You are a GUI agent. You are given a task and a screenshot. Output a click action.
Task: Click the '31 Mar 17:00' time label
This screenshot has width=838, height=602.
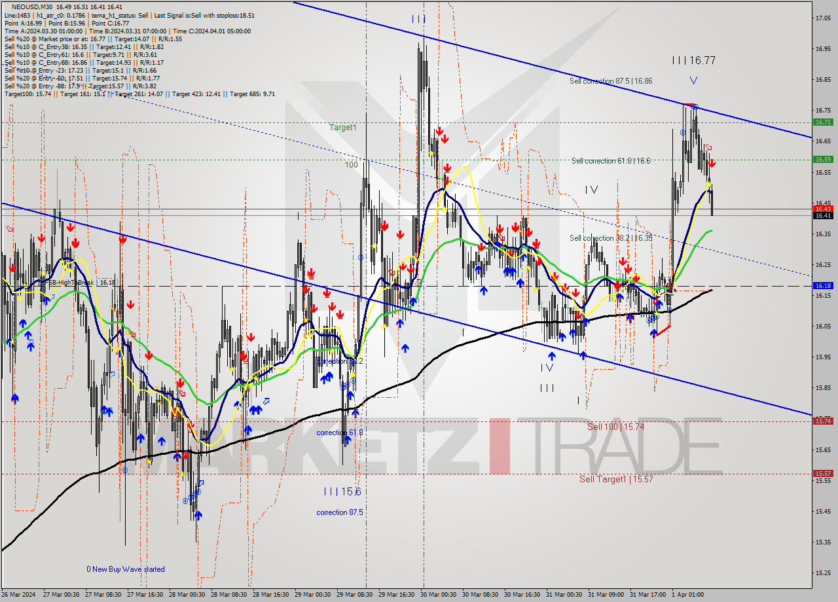point(648,595)
